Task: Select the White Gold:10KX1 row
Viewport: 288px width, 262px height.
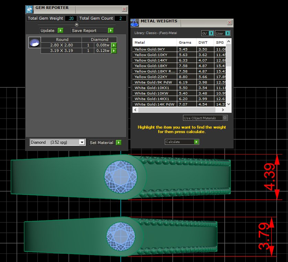Action: pos(179,88)
